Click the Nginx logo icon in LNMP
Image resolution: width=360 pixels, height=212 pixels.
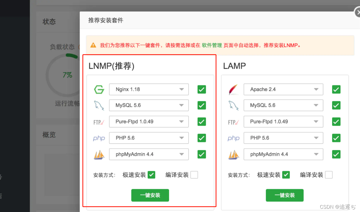point(99,89)
